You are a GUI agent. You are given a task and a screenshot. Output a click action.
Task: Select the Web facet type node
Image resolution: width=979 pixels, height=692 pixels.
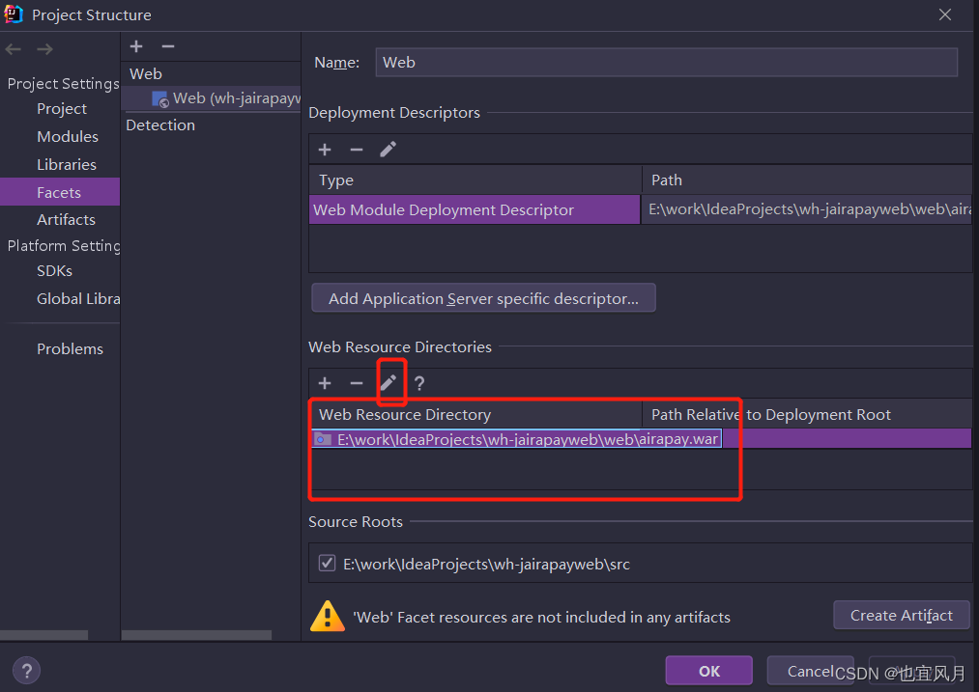coord(146,73)
